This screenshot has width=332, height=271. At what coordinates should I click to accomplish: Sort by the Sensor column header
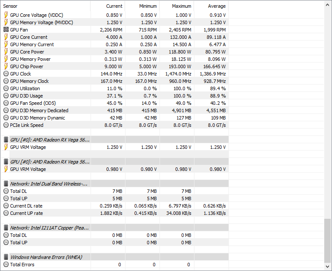click(45, 6)
